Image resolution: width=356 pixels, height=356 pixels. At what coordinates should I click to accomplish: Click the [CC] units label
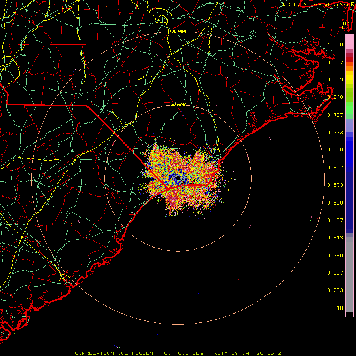[x=338, y=27]
